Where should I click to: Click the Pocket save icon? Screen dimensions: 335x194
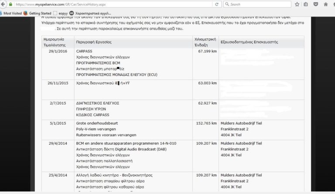tap(316, 4)
